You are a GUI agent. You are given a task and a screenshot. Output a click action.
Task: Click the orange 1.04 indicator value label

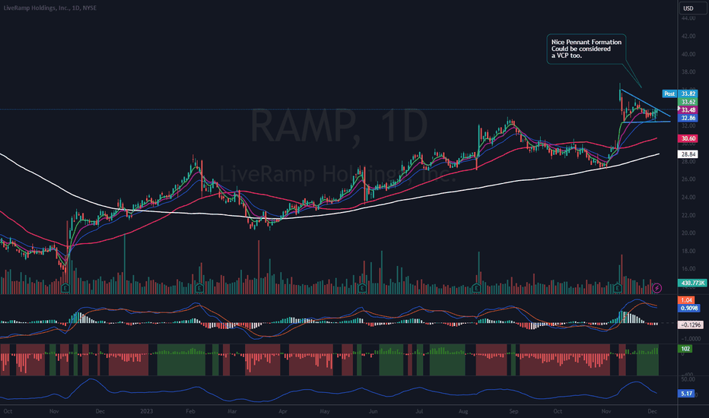click(x=686, y=300)
